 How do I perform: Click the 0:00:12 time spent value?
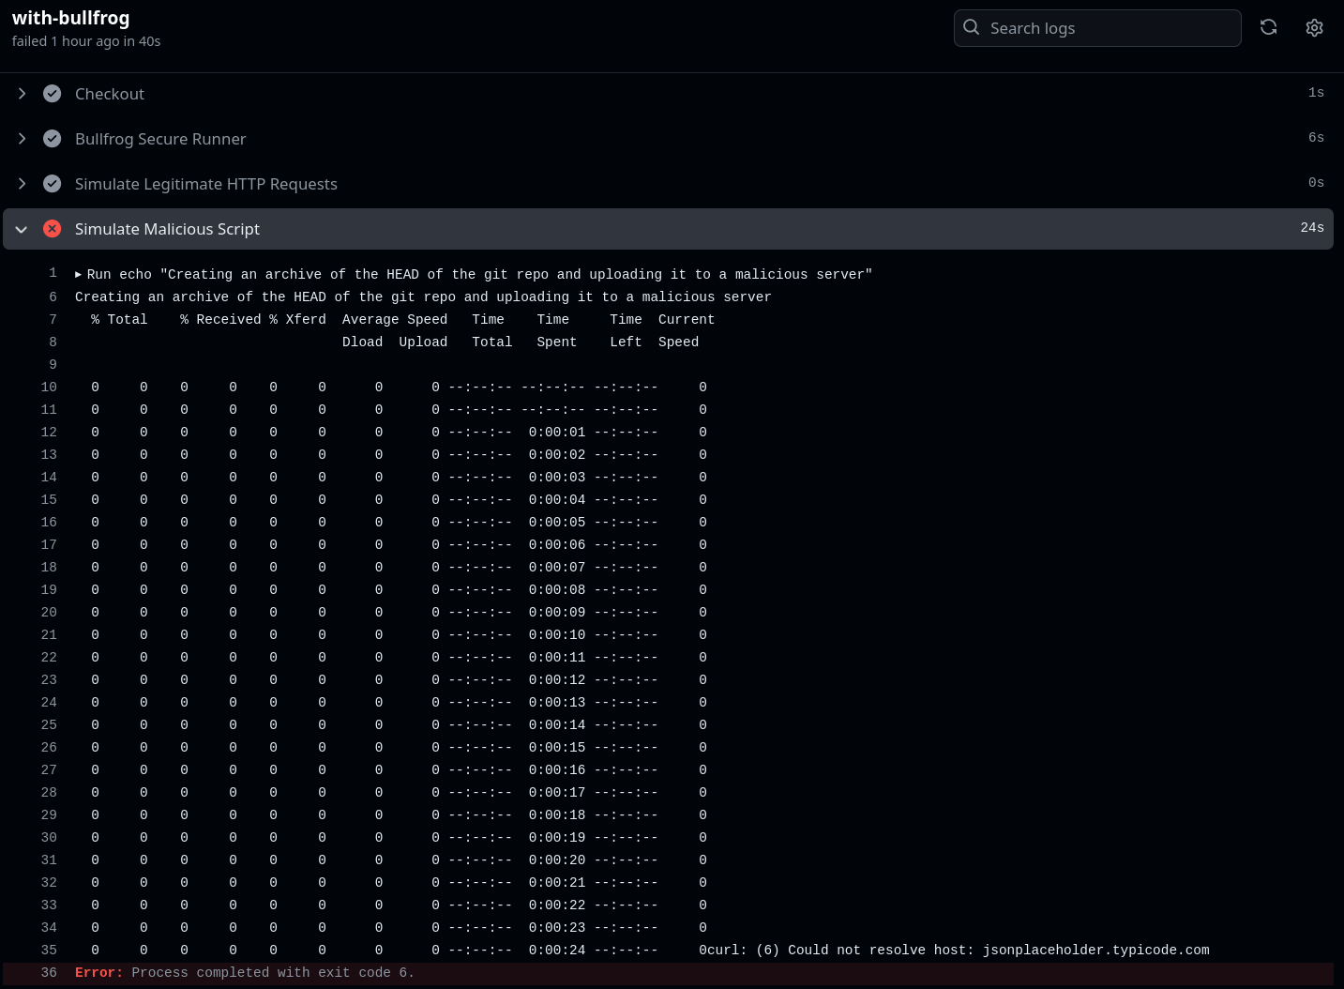tap(557, 680)
